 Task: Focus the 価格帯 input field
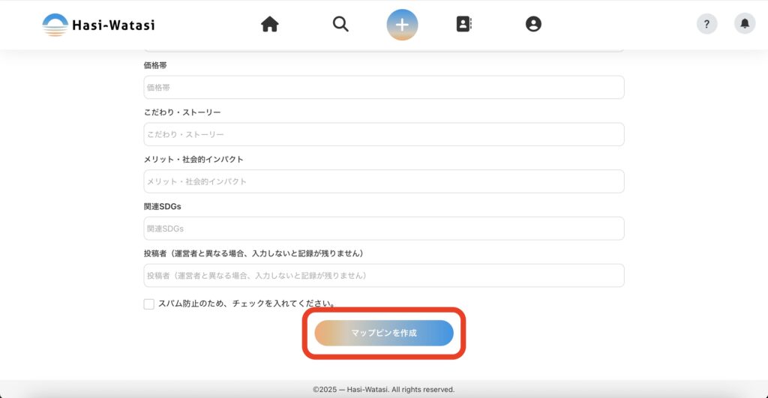point(383,87)
